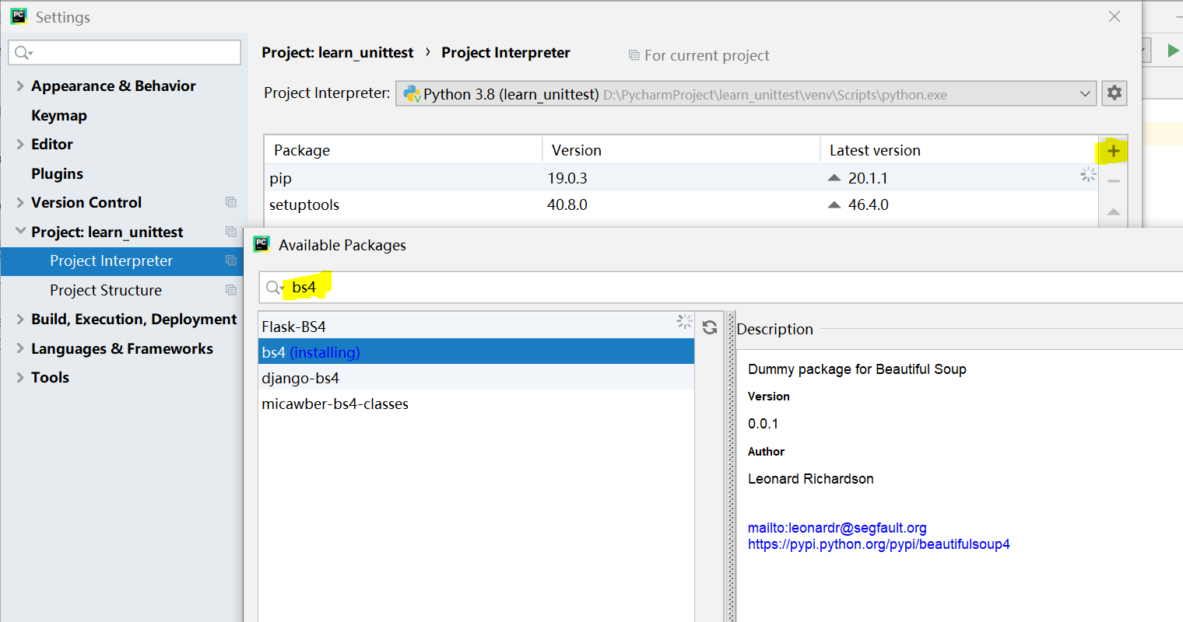1183x622 pixels.
Task: Expand Version Control section
Action: pyautogui.click(x=20, y=202)
